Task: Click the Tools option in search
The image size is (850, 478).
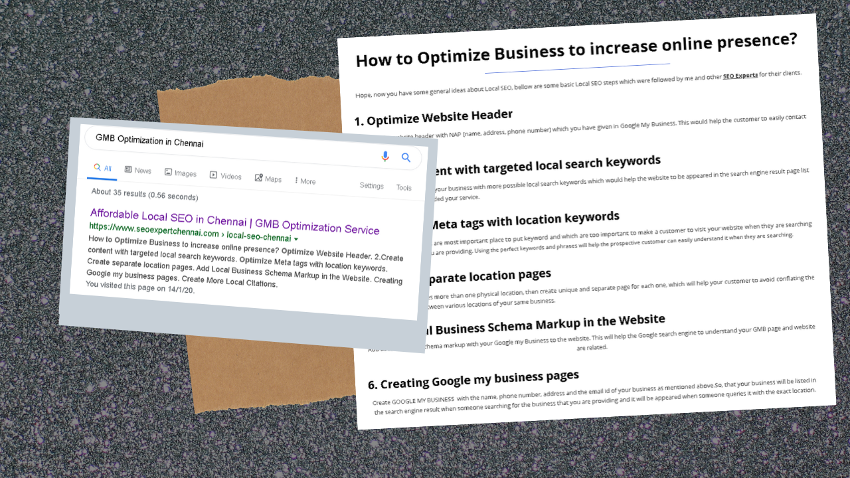Action: pyautogui.click(x=404, y=188)
